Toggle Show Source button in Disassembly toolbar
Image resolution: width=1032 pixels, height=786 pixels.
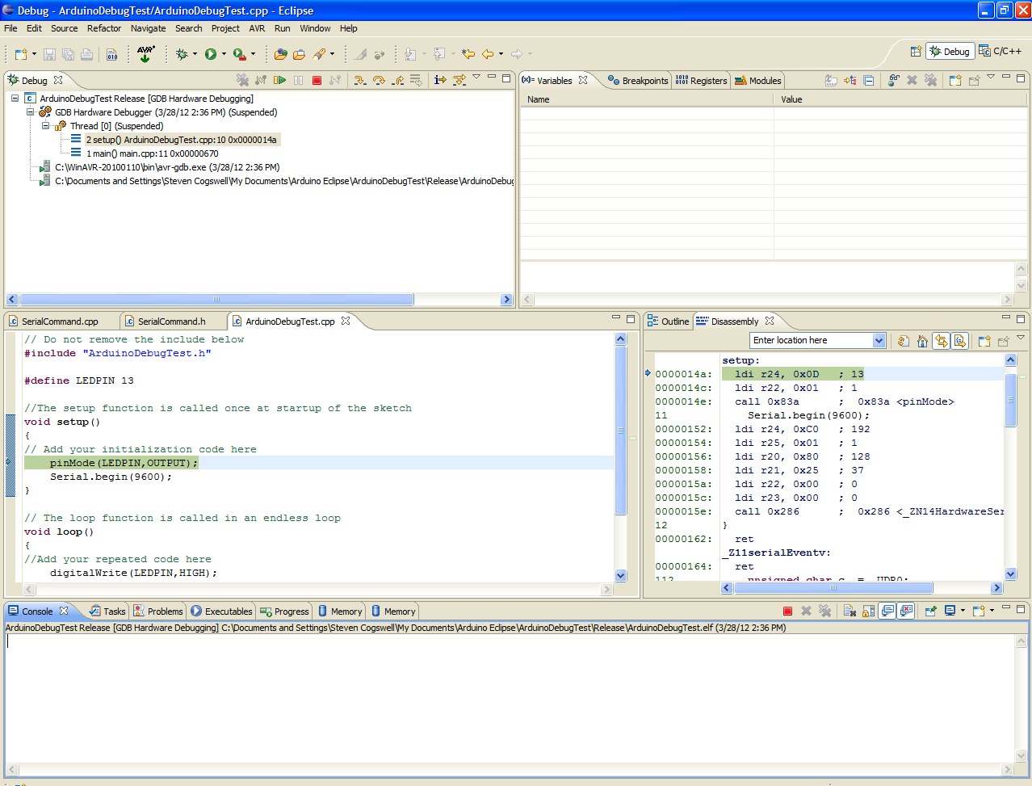click(959, 341)
